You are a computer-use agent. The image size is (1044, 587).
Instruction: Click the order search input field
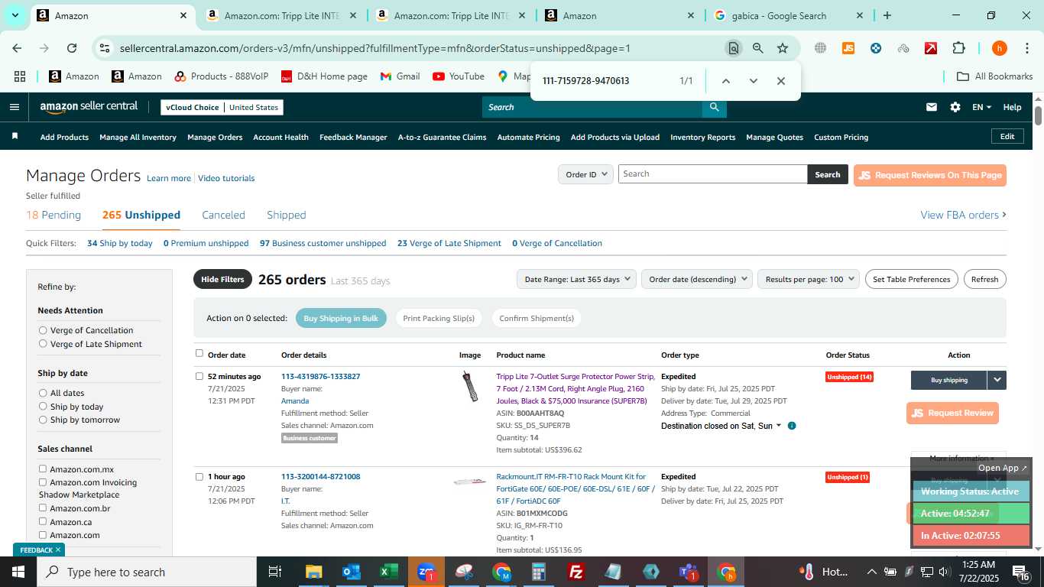[x=712, y=174]
